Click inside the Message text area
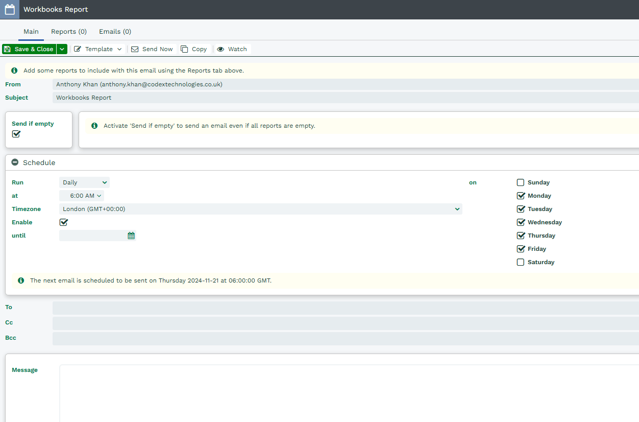 coord(349,393)
